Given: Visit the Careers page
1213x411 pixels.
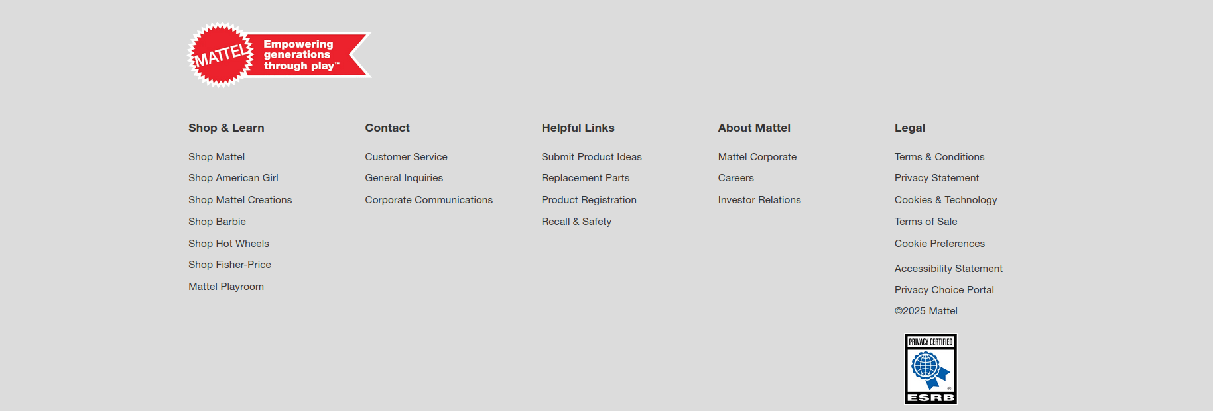Looking at the screenshot, I should 735,178.
